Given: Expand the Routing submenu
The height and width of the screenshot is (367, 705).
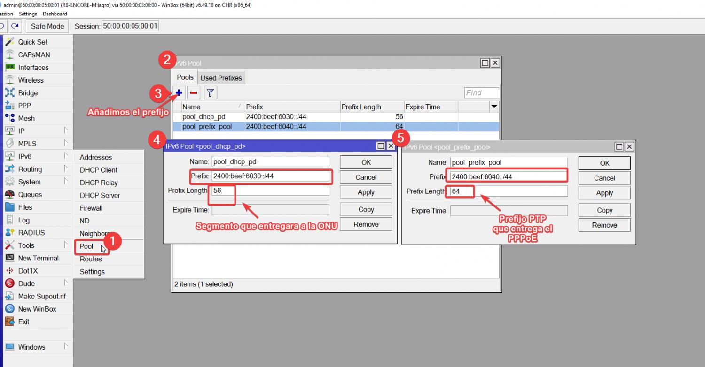Looking at the screenshot, I should tap(30, 169).
